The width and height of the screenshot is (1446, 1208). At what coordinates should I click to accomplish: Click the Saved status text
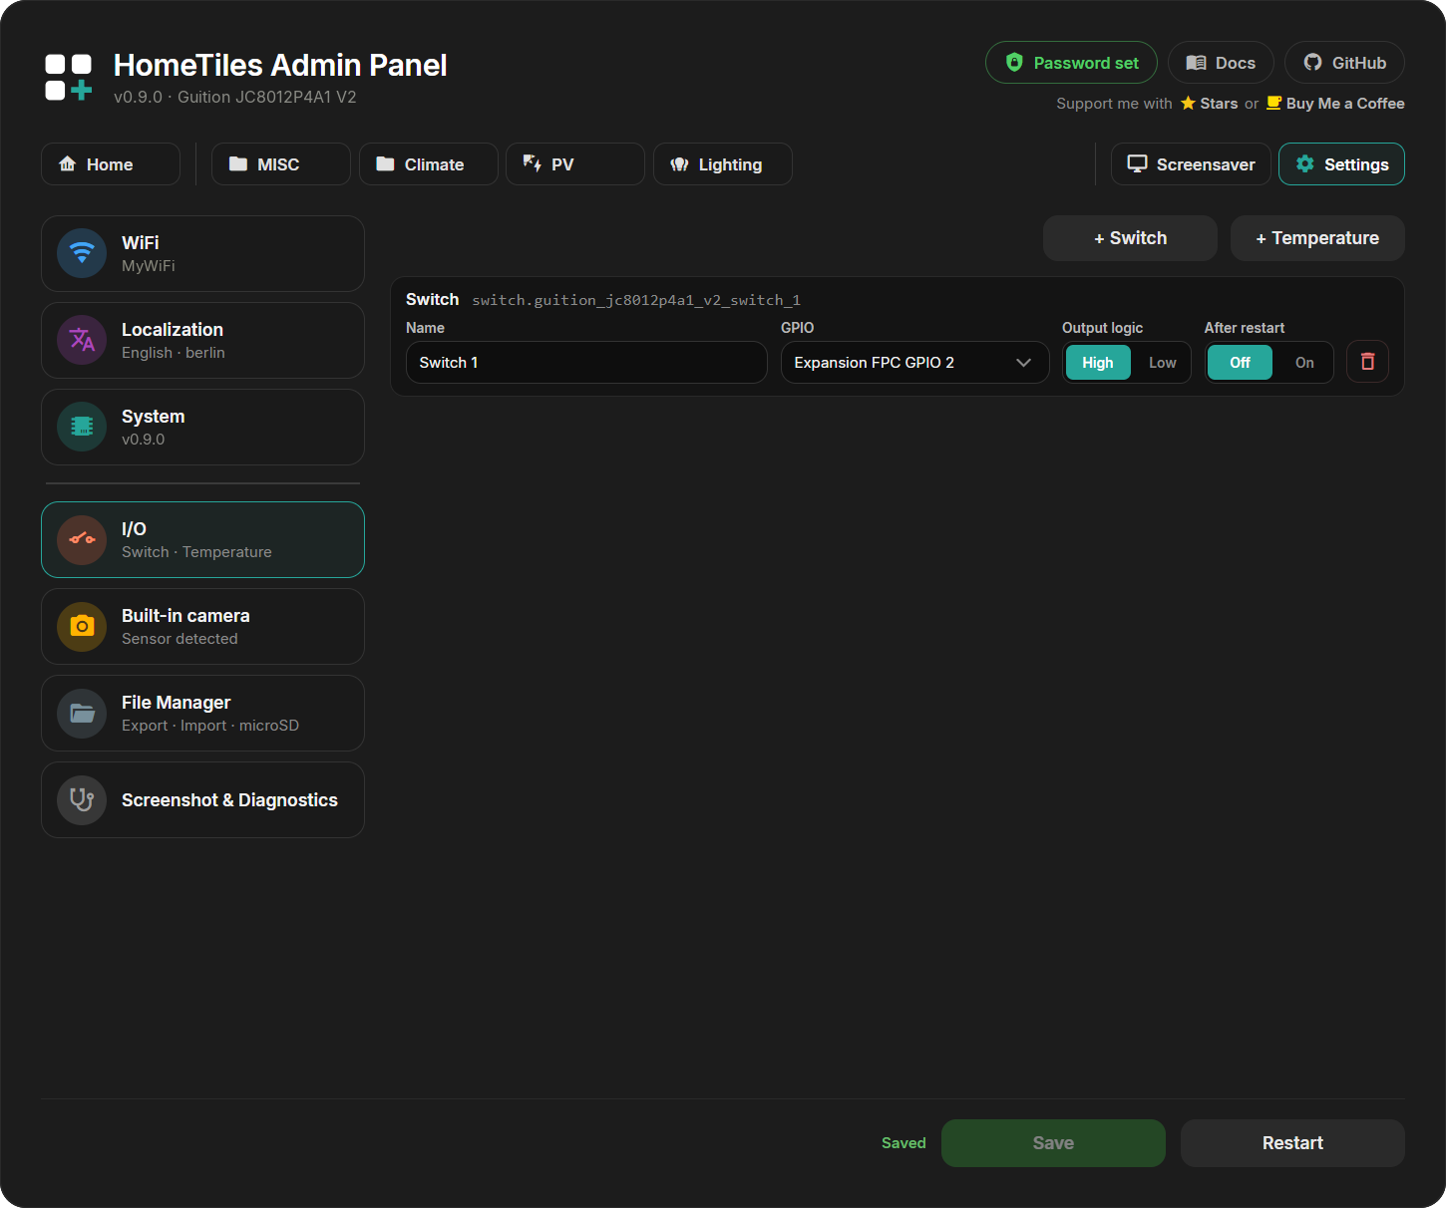coord(904,1143)
